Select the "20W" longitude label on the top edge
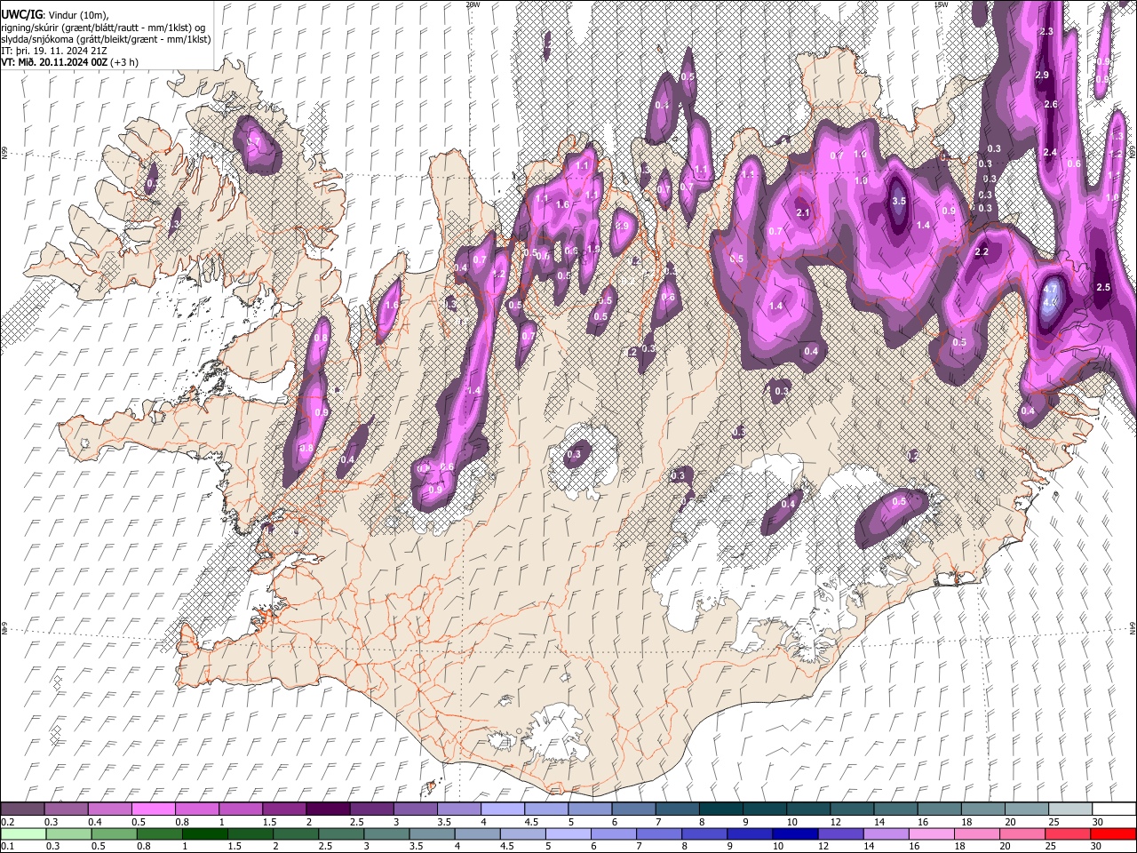 click(x=473, y=4)
